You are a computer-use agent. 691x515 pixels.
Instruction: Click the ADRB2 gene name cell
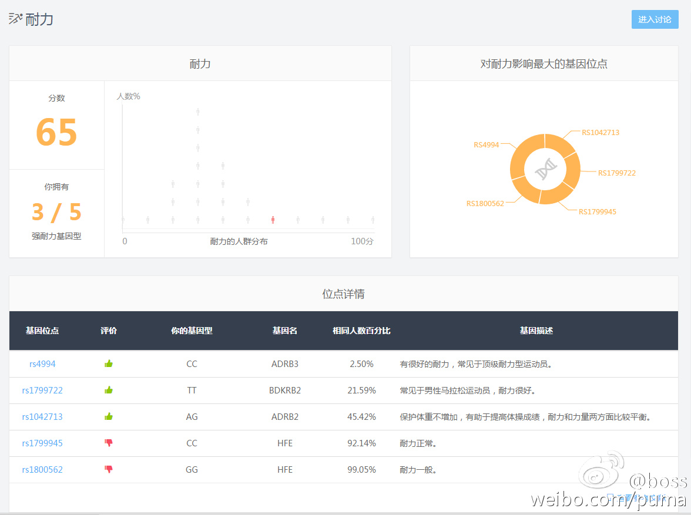coord(284,417)
